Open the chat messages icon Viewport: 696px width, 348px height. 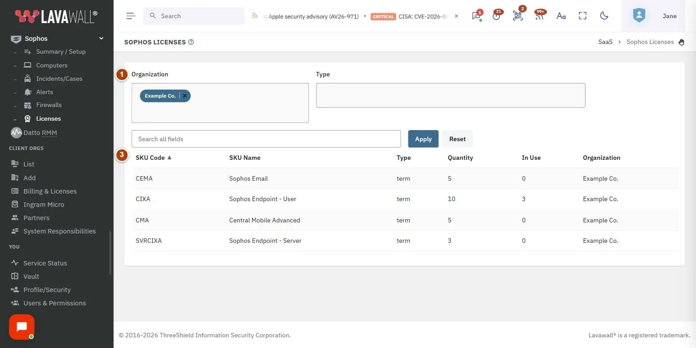click(x=476, y=16)
